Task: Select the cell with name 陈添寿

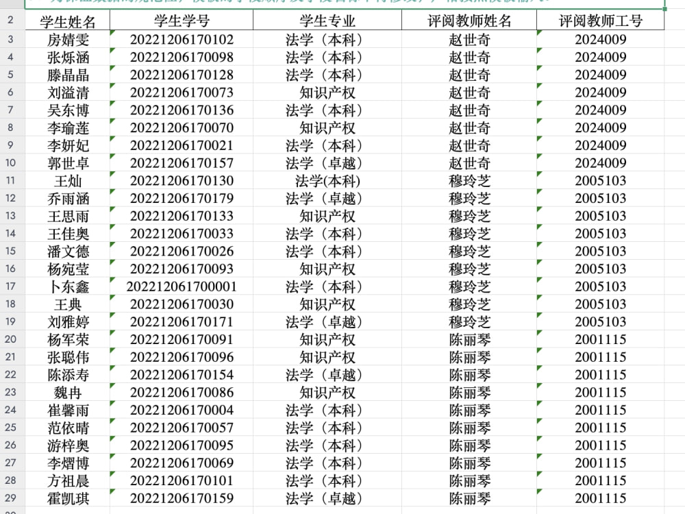Action: [x=68, y=375]
